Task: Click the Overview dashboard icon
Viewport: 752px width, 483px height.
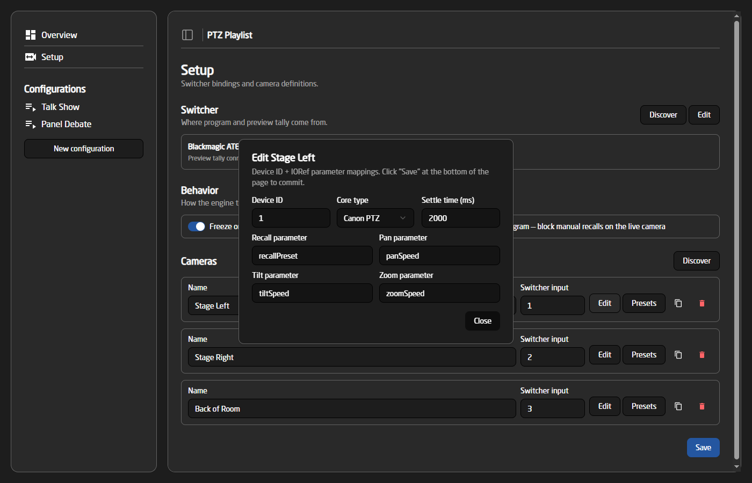Action: coord(31,35)
